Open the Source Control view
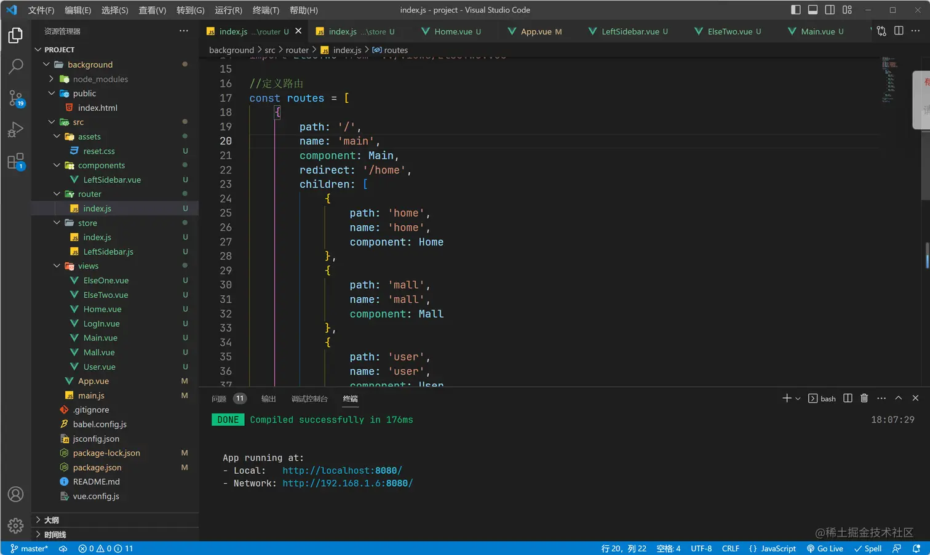The image size is (930, 555). tap(15, 98)
